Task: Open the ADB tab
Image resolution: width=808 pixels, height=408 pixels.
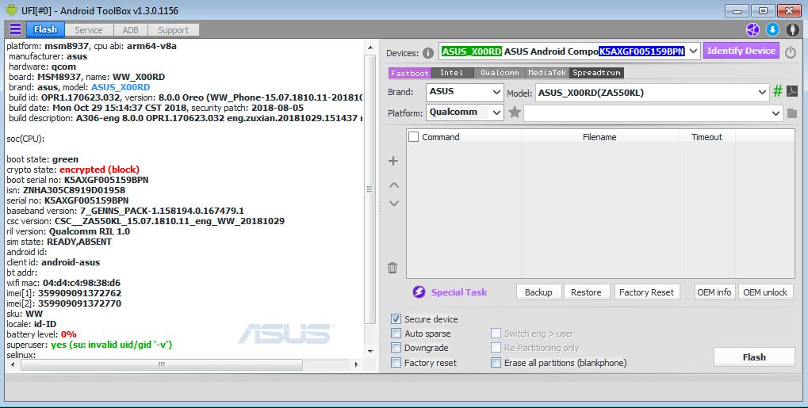Action: click(x=130, y=30)
